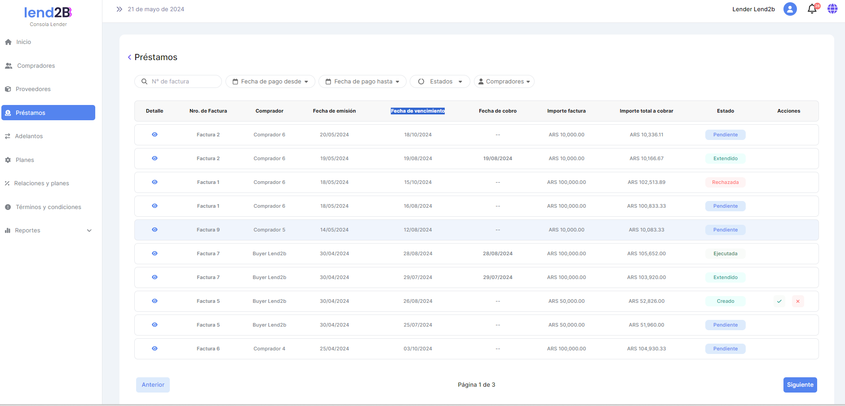Reject the Creado loan with X icon

tap(798, 301)
